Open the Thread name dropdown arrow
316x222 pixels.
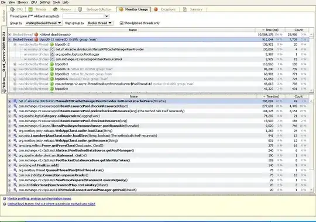[107, 16]
